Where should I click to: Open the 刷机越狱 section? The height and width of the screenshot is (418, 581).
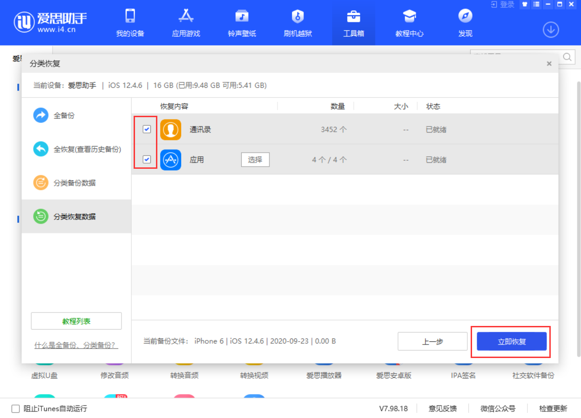[297, 22]
